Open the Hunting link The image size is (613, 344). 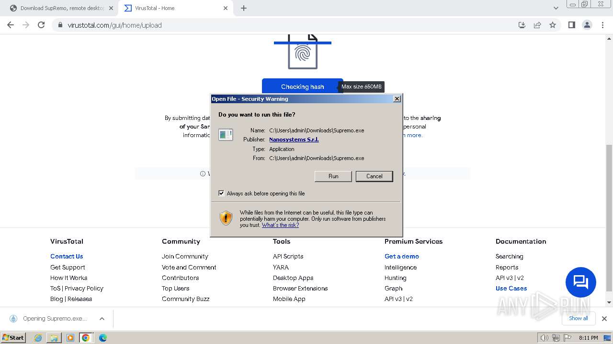pos(395,278)
